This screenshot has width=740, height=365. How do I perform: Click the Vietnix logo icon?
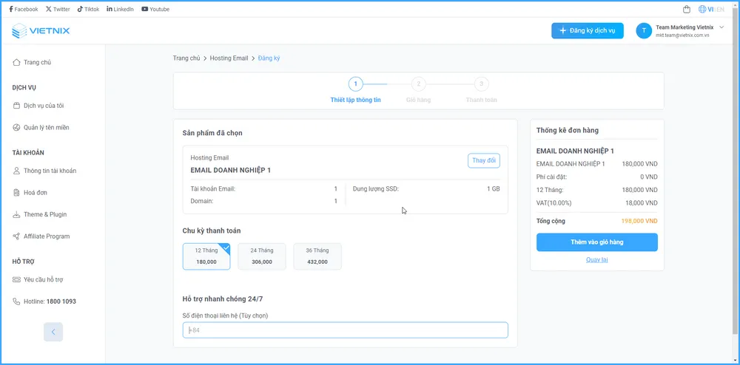click(x=19, y=31)
